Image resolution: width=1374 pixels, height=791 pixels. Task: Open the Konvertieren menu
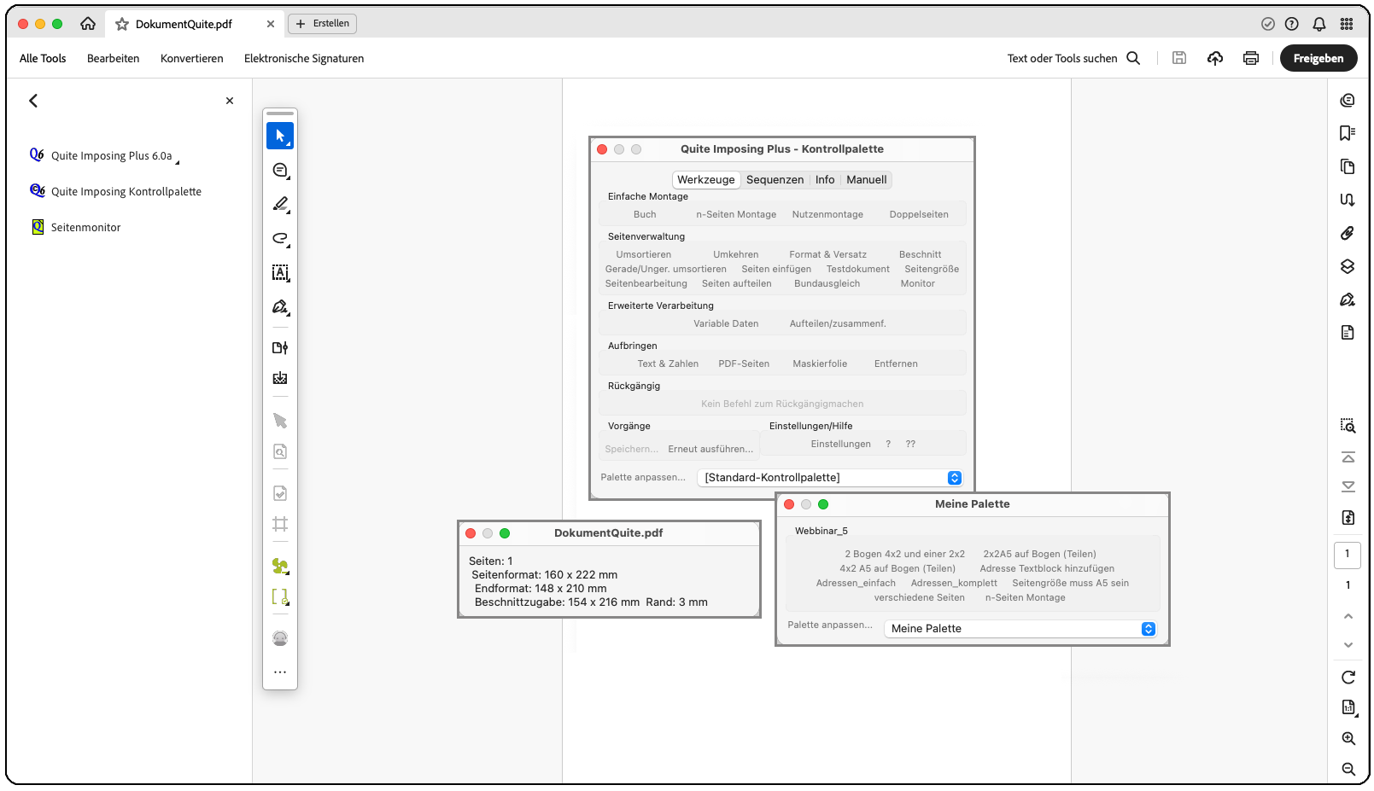pos(191,58)
